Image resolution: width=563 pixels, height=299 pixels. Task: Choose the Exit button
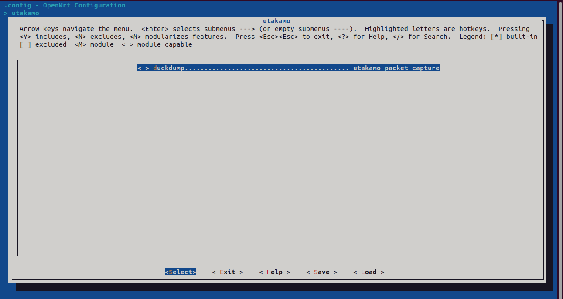[228, 272]
